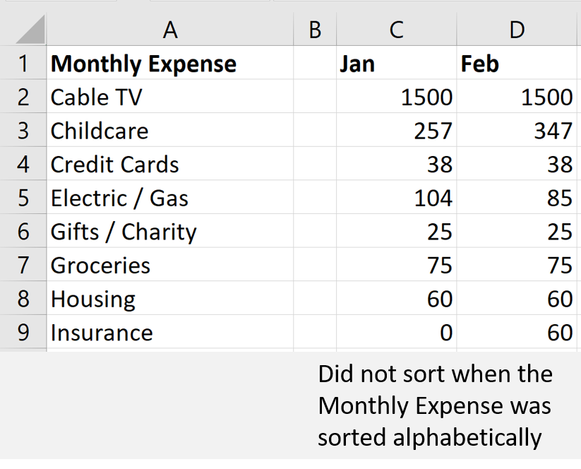Click the Jan value 104 cell
This screenshot has width=581, height=469.
tap(397, 198)
